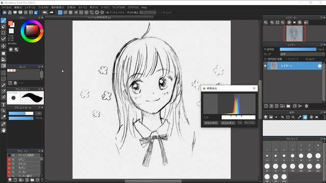Click the Navigator panel float/undock button
This screenshot has height=183, width=326.
point(321,18)
